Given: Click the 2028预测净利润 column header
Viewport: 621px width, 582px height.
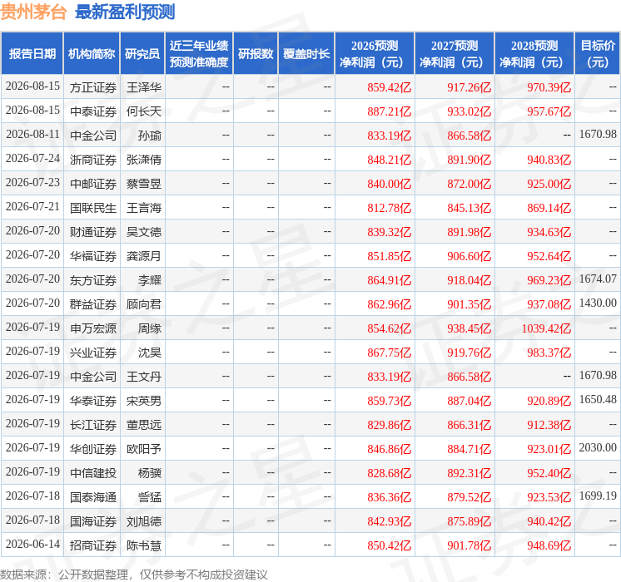Looking at the screenshot, I should 534,54.
